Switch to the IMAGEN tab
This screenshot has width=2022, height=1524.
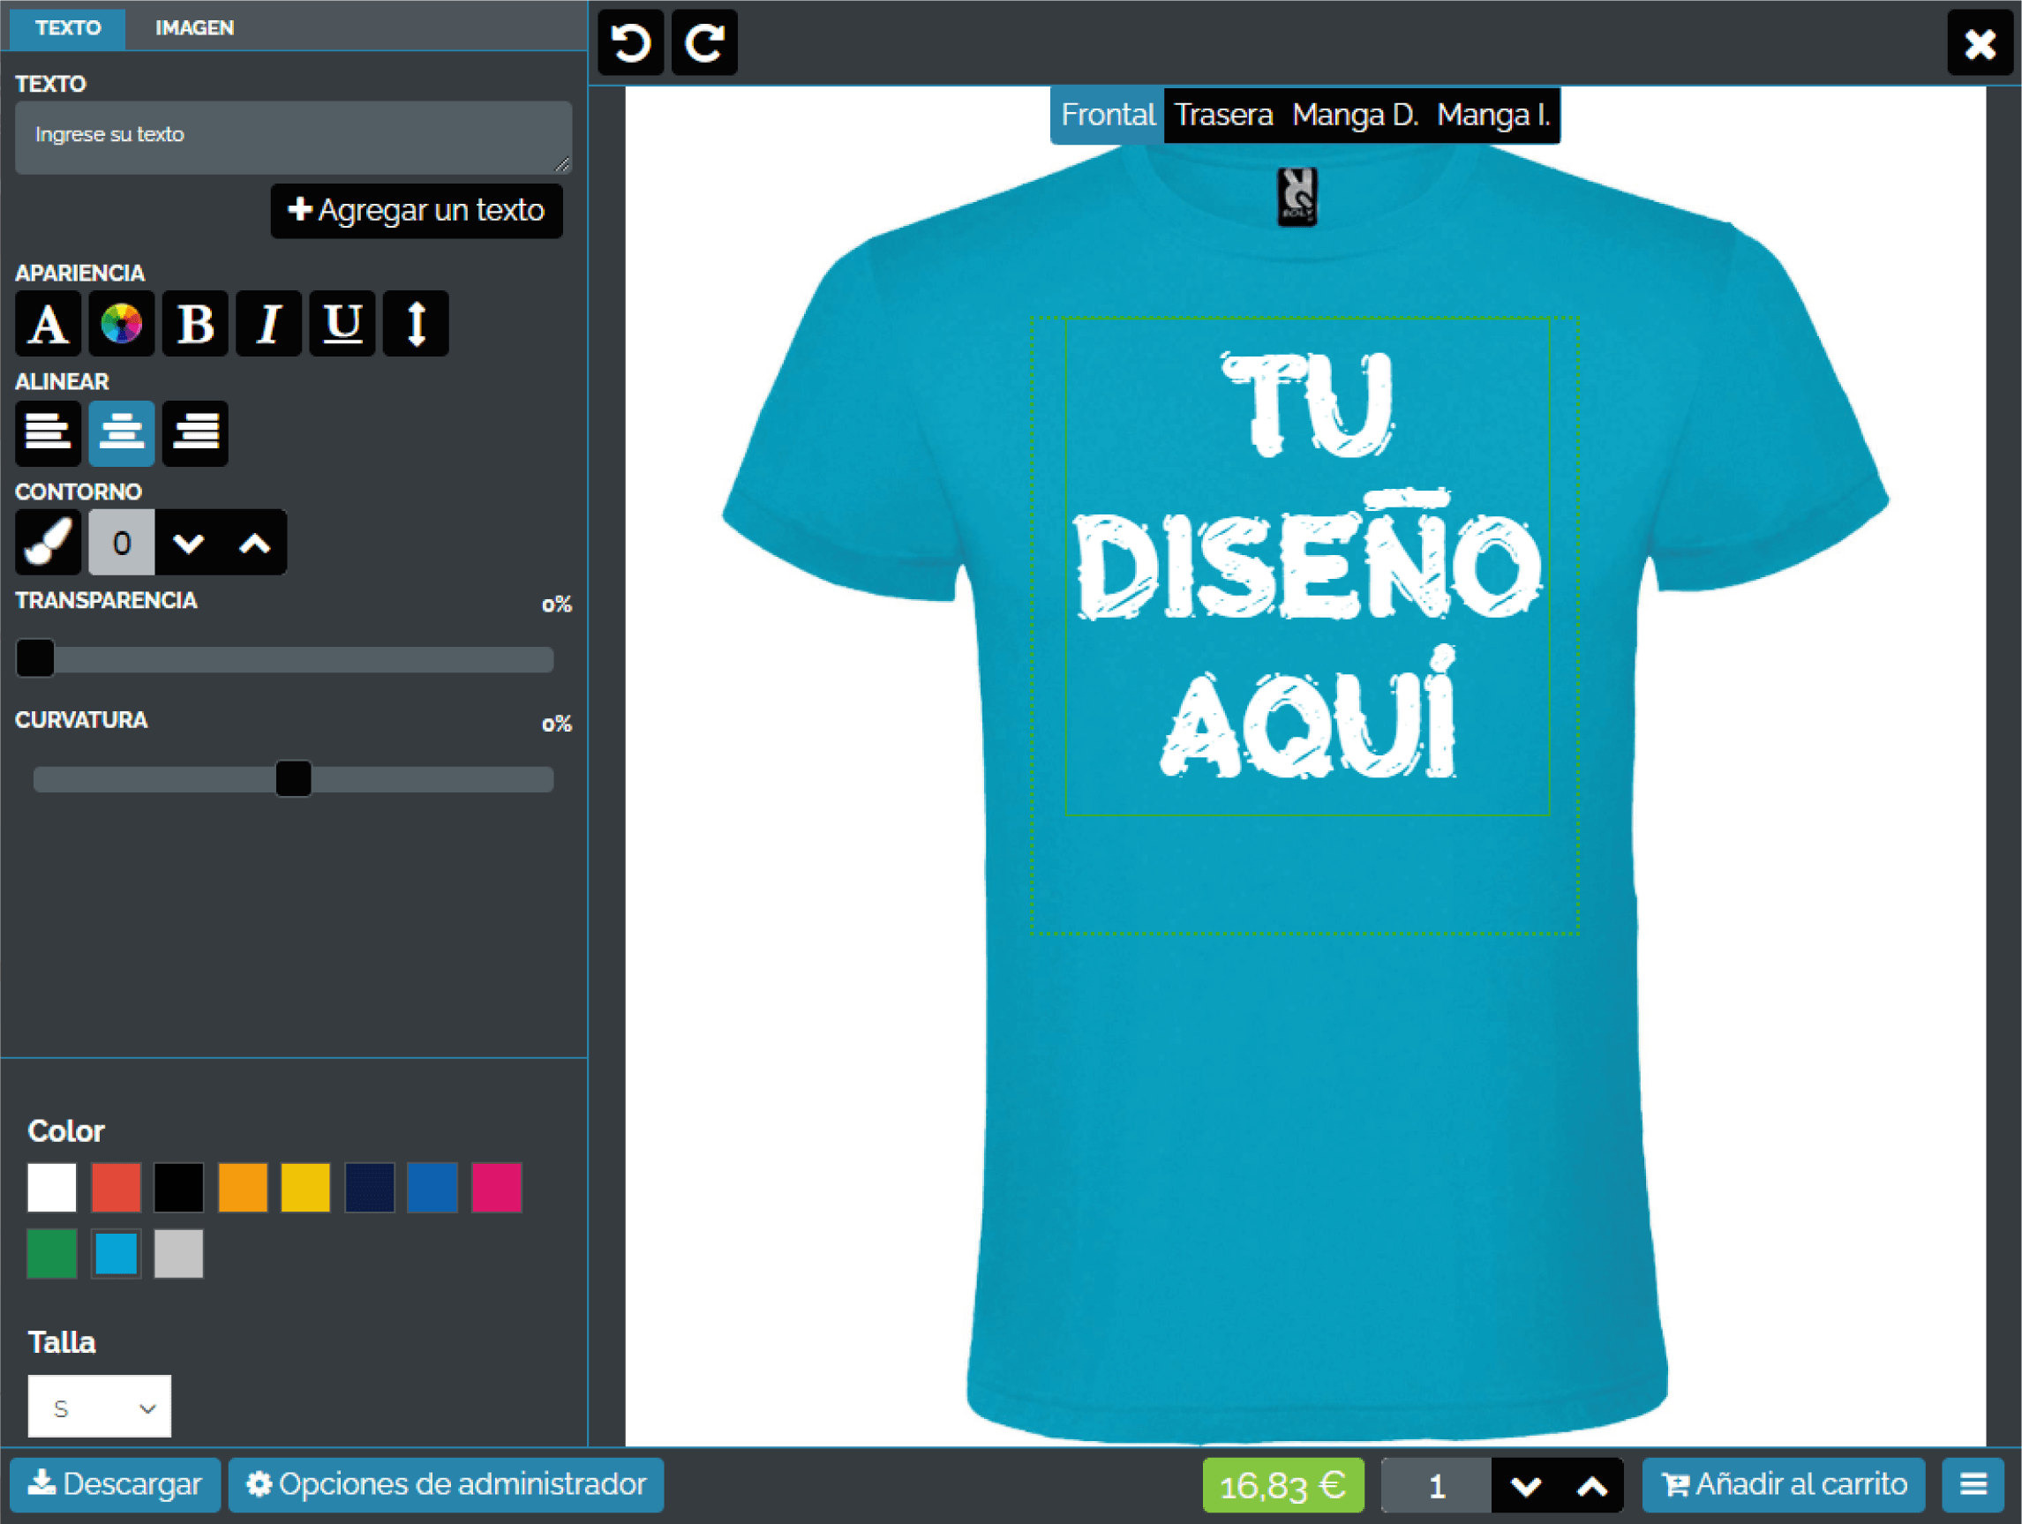tap(194, 27)
